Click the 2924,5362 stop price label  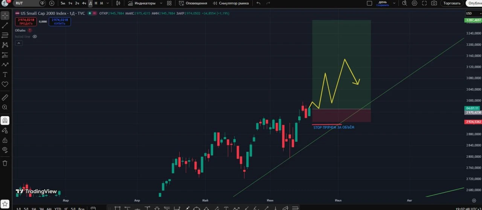click(473, 122)
